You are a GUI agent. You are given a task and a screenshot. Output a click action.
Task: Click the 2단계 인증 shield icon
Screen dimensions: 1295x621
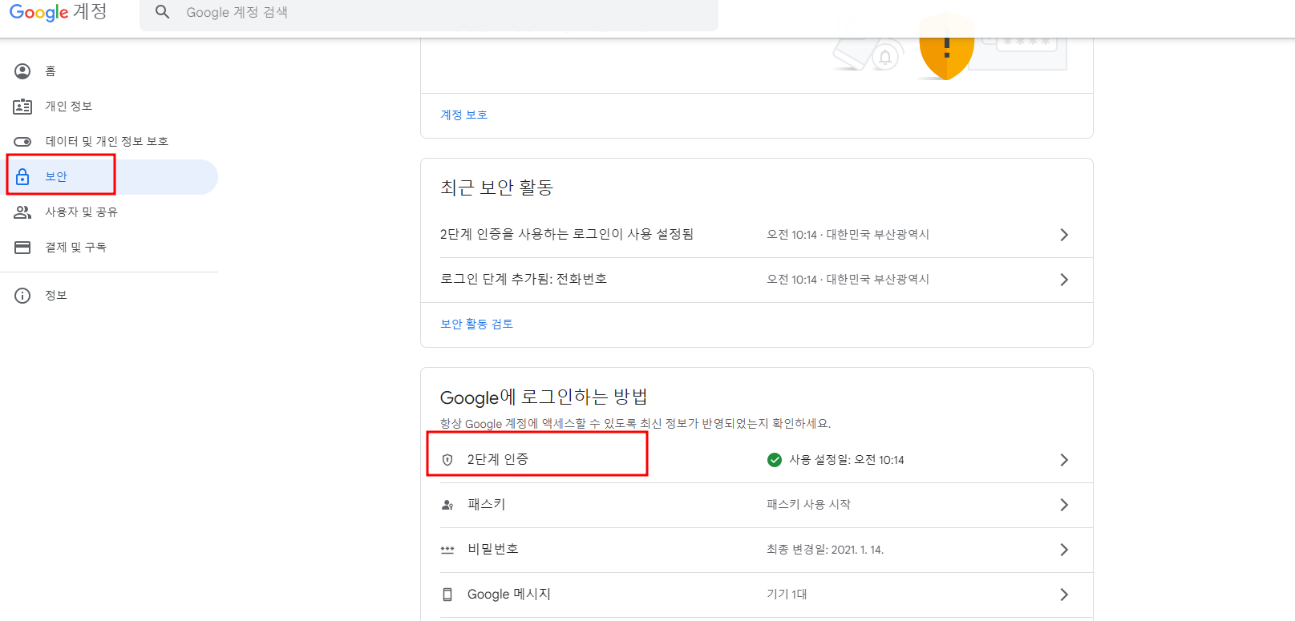[x=447, y=460]
